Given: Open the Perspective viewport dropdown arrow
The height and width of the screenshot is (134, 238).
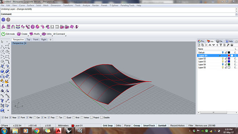Looking at the screenshot, I should pos(25,43).
